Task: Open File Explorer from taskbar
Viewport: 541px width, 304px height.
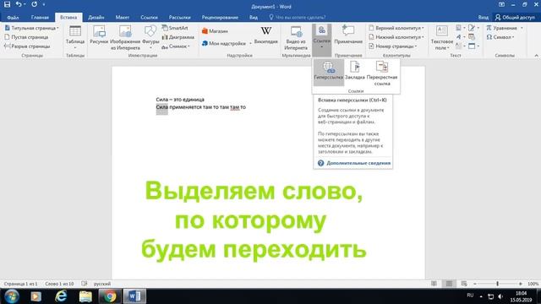Action: 85,296
